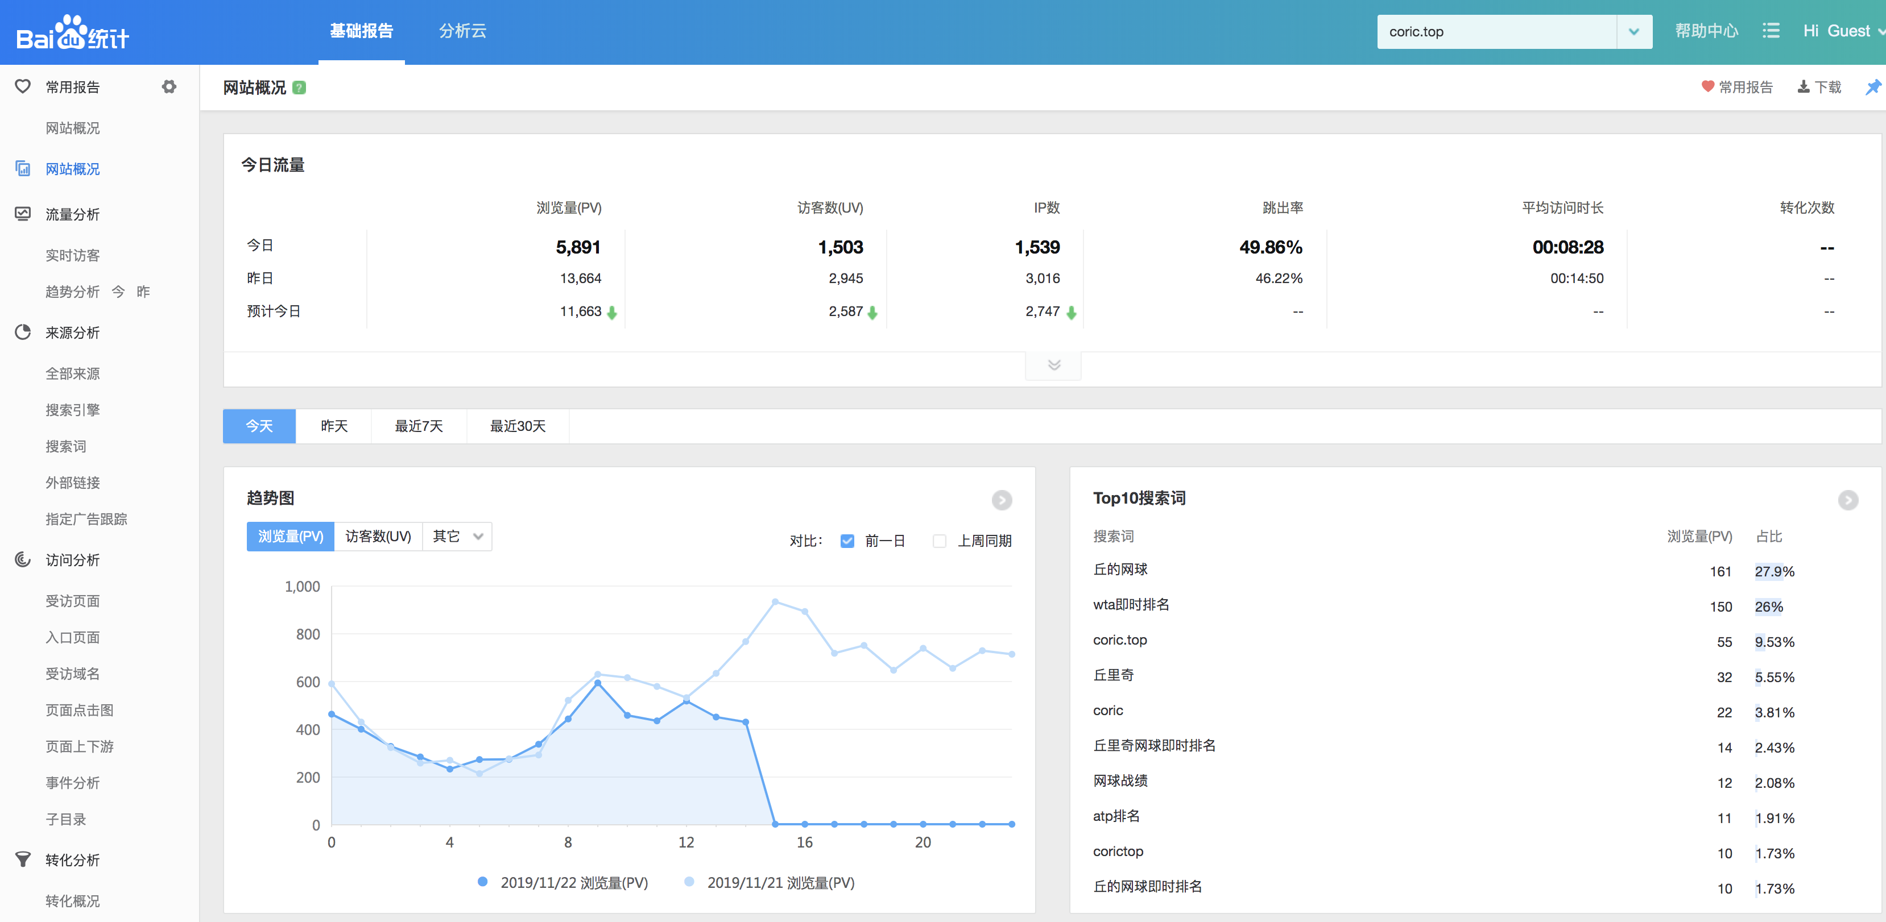1886x922 pixels.
Task: Click the search term wta即时排名
Action: [1131, 604]
